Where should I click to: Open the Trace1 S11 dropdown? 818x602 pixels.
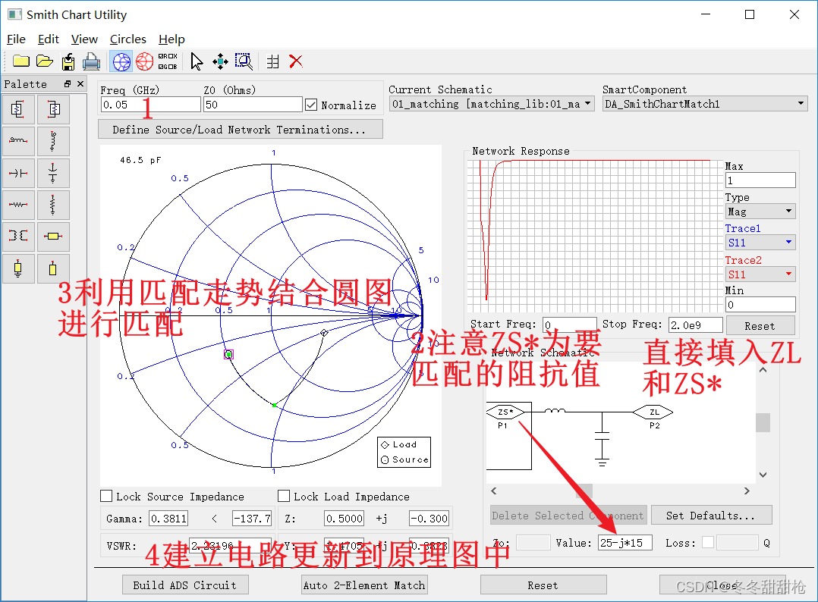(x=760, y=243)
